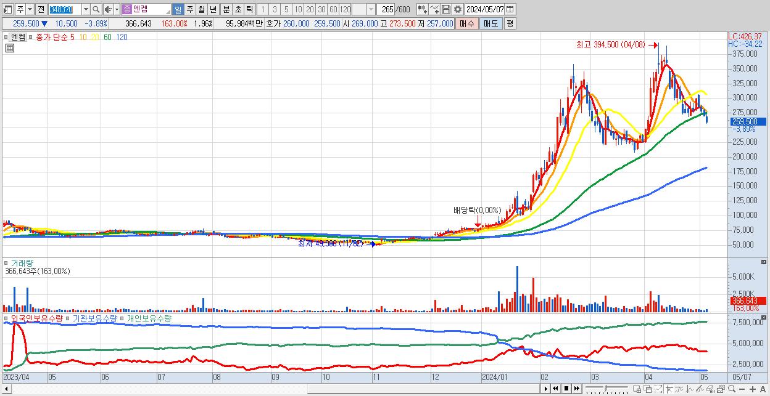This screenshot has height=396, width=770.
Task: Click the pencil drawing tool icon
Action: pyautogui.click(x=700, y=389)
